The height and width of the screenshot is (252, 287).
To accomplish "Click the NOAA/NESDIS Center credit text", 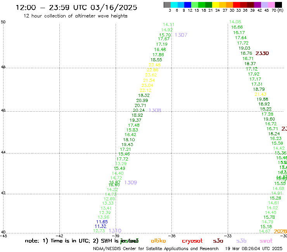I will click(156, 249).
